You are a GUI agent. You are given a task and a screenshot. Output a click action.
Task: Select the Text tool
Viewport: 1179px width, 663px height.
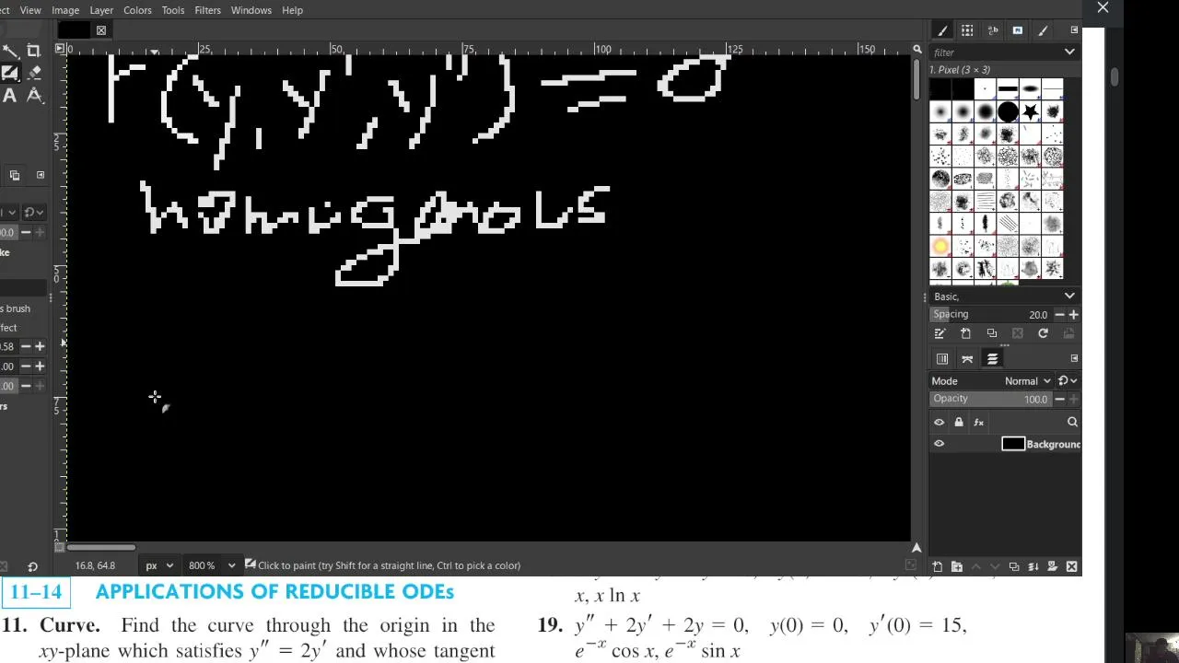(x=10, y=95)
